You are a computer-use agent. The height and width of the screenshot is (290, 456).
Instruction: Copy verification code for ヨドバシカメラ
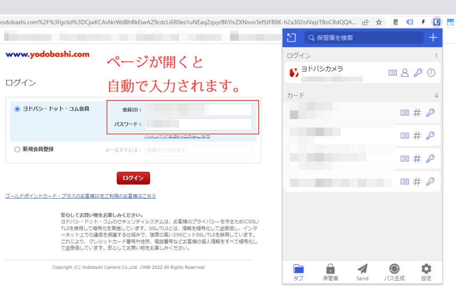click(x=431, y=72)
